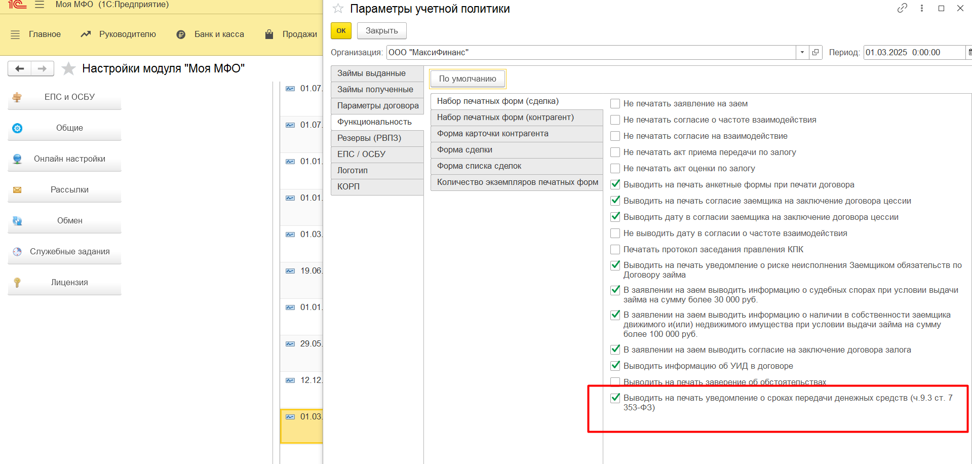The image size is (972, 464).
Task: Open calendar picker for Период
Action: 969,52
